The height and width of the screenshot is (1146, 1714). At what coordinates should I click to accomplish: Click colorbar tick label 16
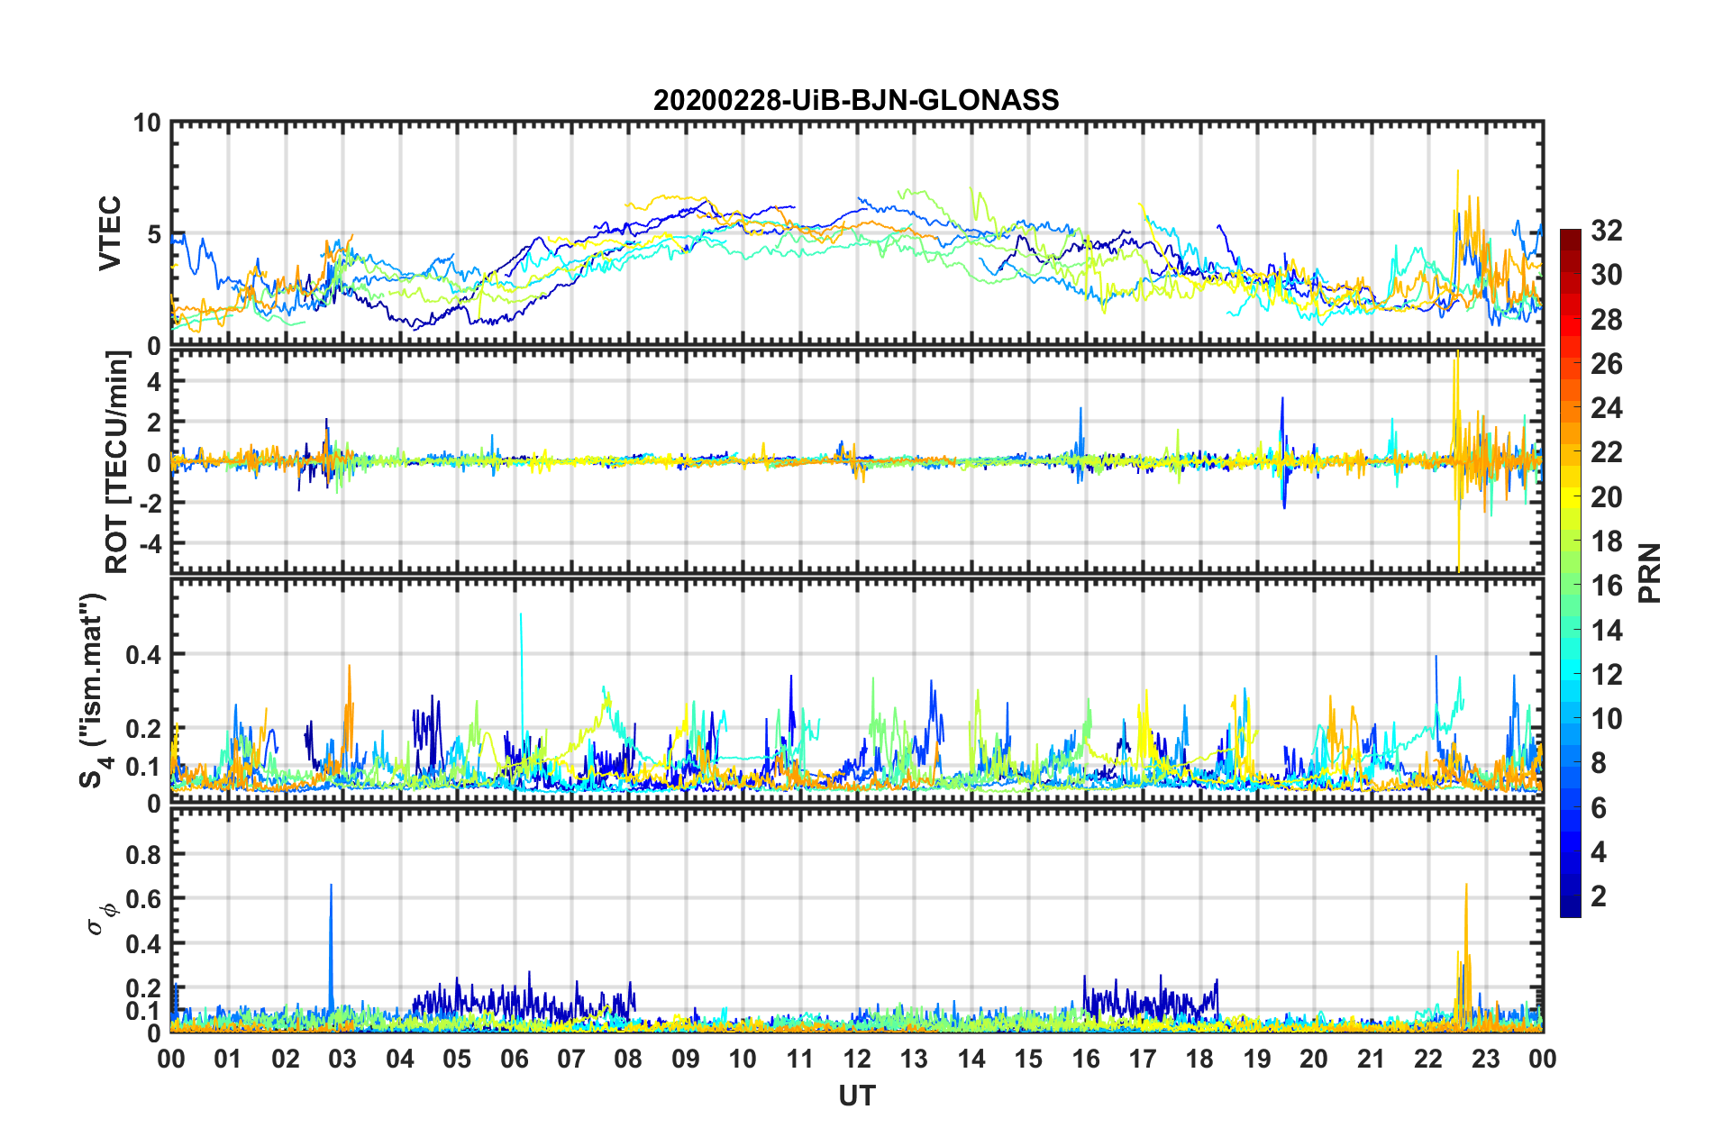click(x=1606, y=586)
